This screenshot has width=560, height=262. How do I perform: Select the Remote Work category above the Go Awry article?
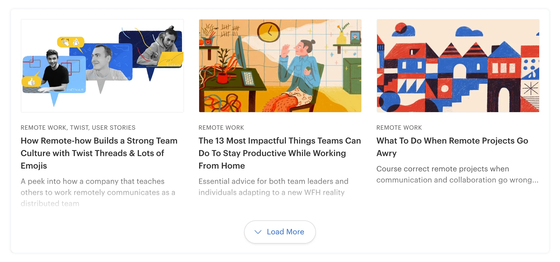tap(399, 128)
